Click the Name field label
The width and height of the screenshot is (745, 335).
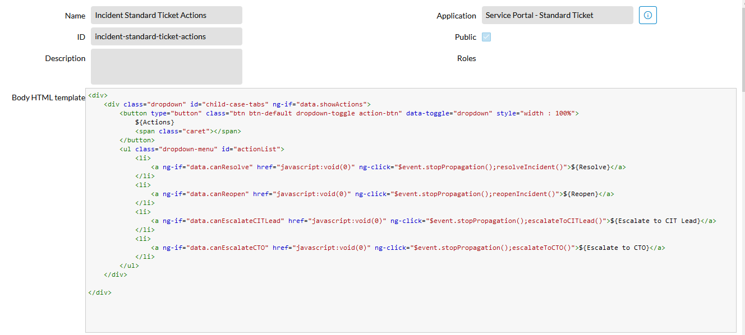pyautogui.click(x=75, y=16)
